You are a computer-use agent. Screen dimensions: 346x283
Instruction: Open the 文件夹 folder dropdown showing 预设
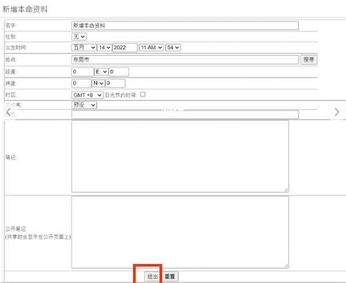point(84,105)
